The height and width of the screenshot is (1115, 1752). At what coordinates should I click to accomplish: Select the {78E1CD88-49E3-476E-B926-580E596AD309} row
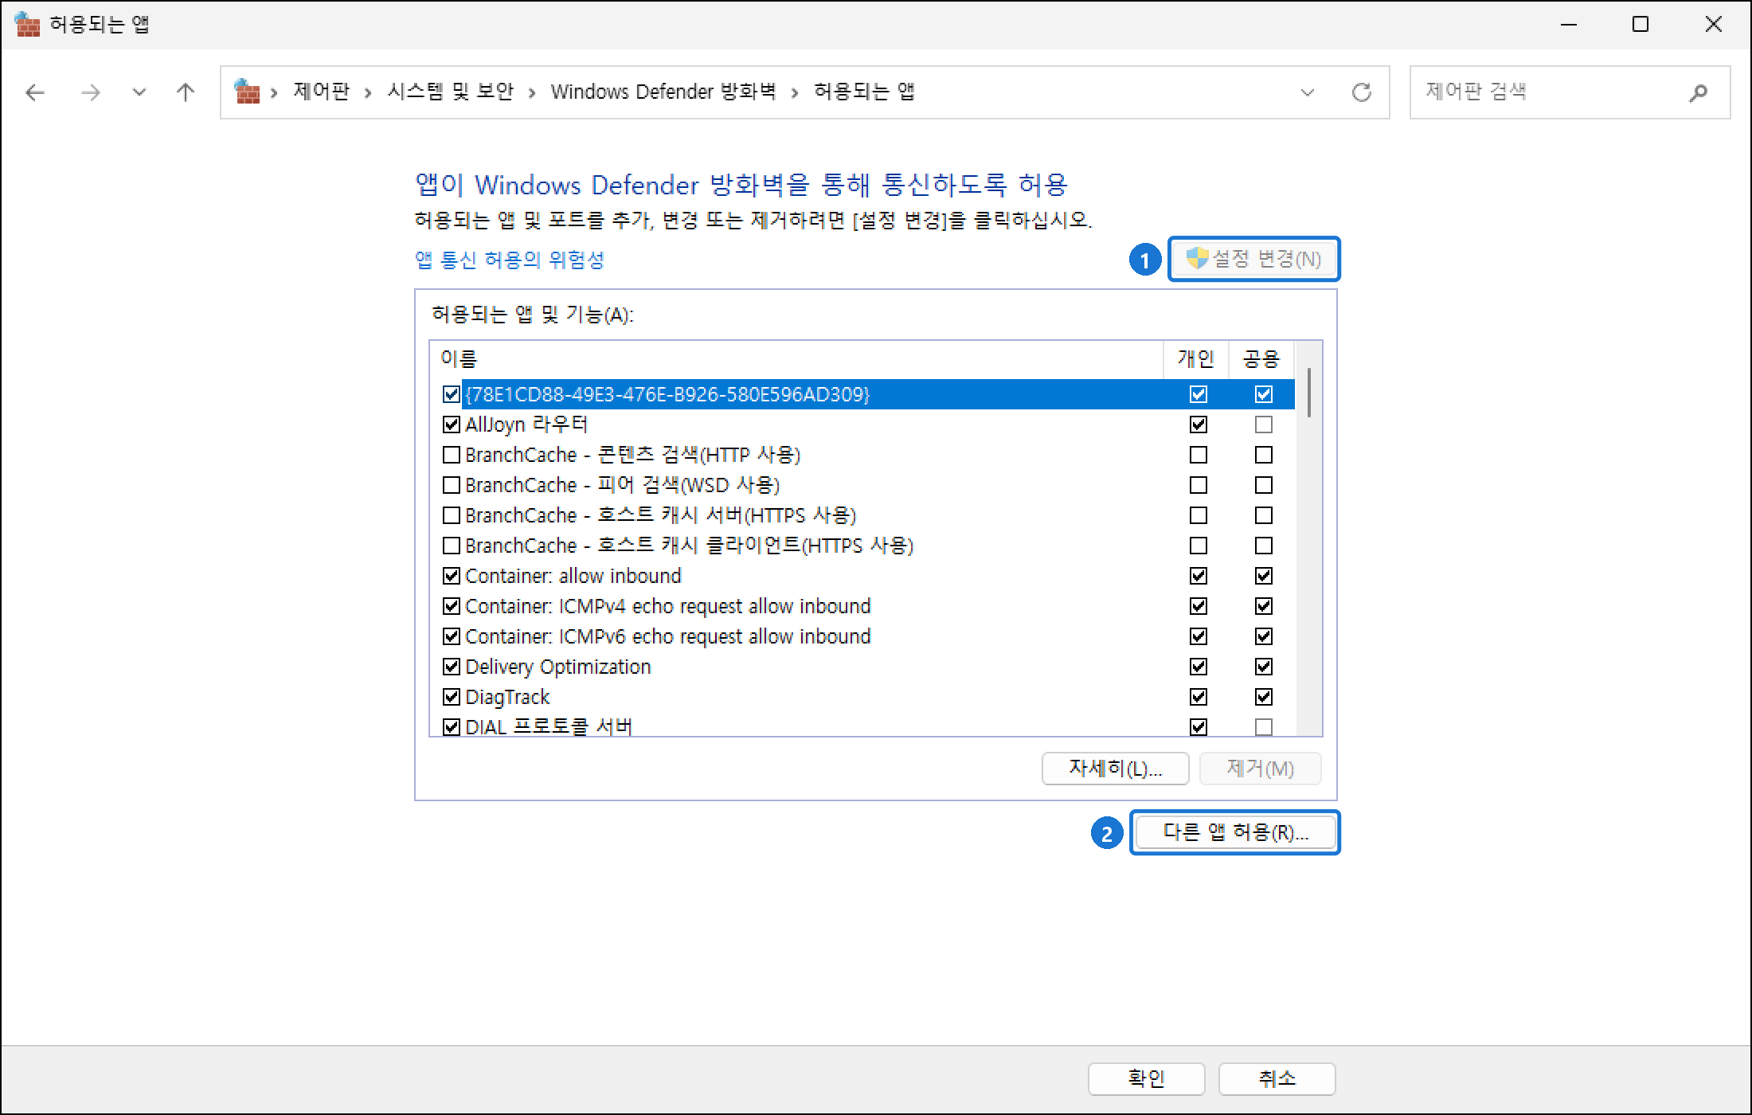[x=862, y=394]
